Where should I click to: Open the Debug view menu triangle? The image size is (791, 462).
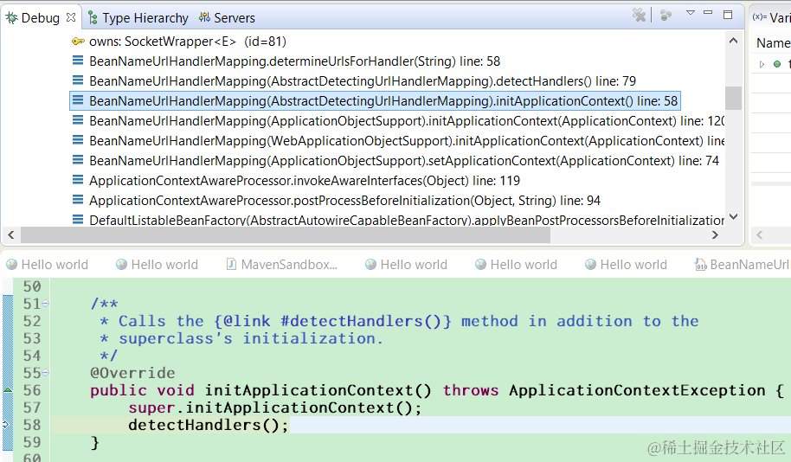(x=691, y=13)
